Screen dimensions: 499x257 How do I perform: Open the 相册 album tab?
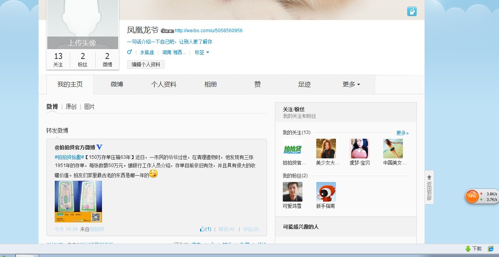click(211, 84)
